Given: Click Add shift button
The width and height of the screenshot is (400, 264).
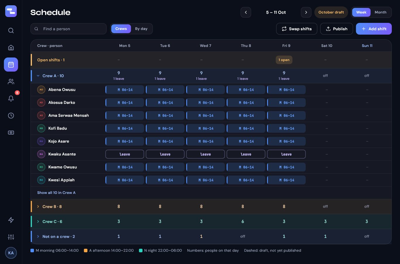Looking at the screenshot, I should [x=374, y=29].
